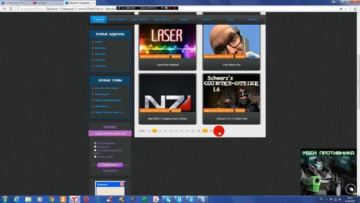Click the volume icon in system tray
Viewport: 360px width, 203px height.
coord(340,199)
